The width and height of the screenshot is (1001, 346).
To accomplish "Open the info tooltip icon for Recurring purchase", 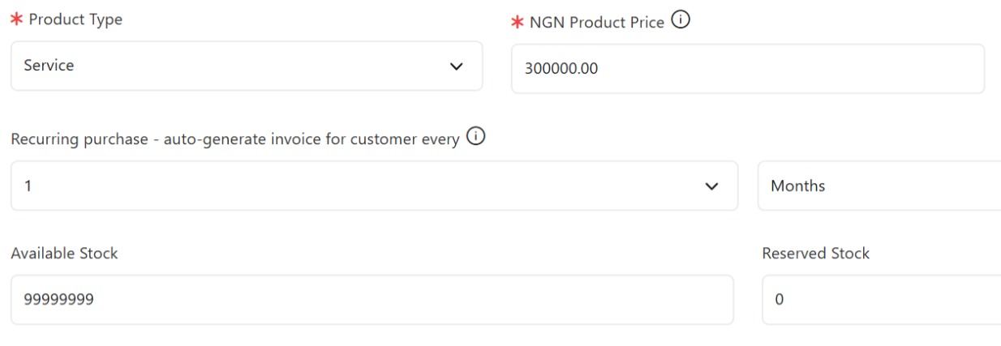I will pos(476,138).
